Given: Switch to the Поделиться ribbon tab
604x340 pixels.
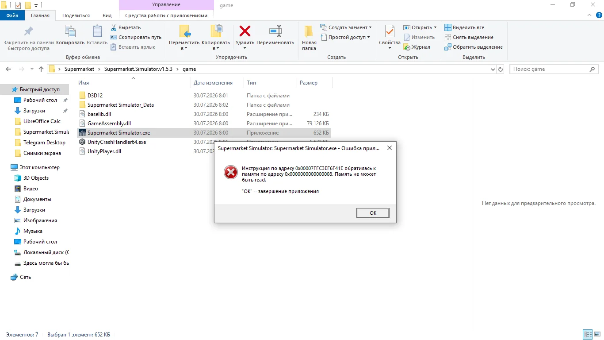Looking at the screenshot, I should pos(76,15).
